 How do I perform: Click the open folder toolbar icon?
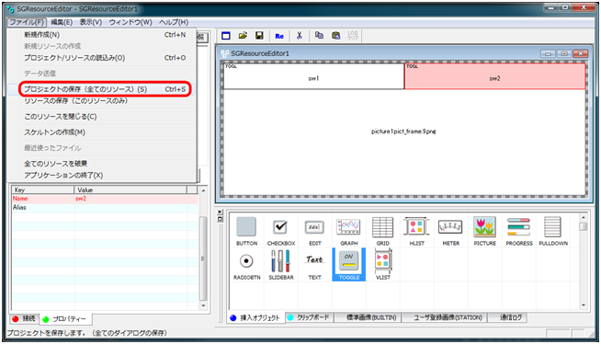tap(243, 36)
